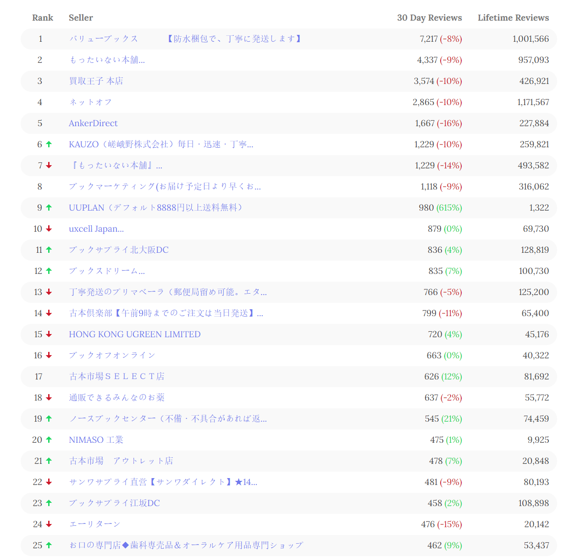The height and width of the screenshot is (557, 575).
Task: Sort by the 30 Day Reviews column header
Action: pos(430,17)
